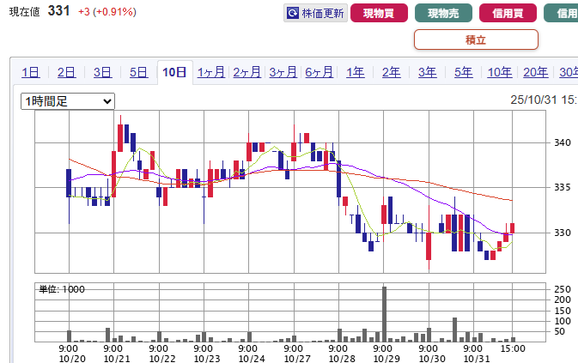
Task: Open the 6ヶ月 chart tab
Action: pyautogui.click(x=319, y=72)
